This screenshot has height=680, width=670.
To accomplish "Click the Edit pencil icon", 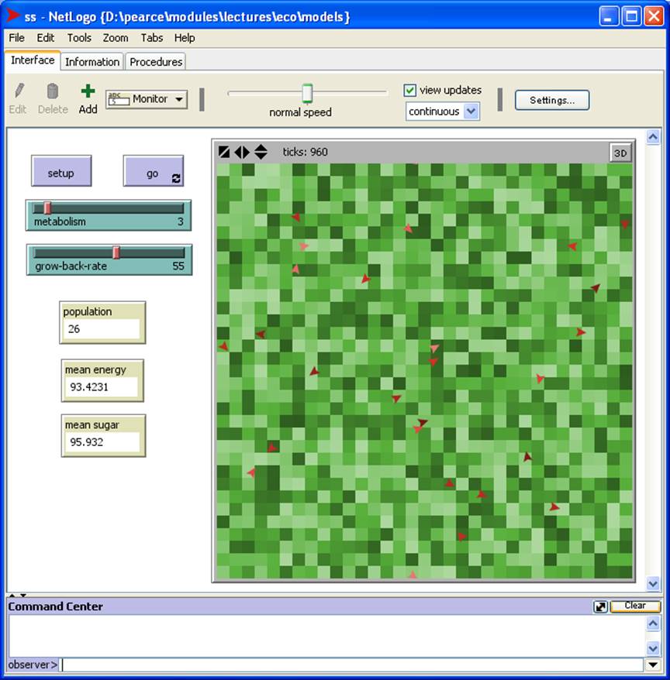I will click(18, 92).
